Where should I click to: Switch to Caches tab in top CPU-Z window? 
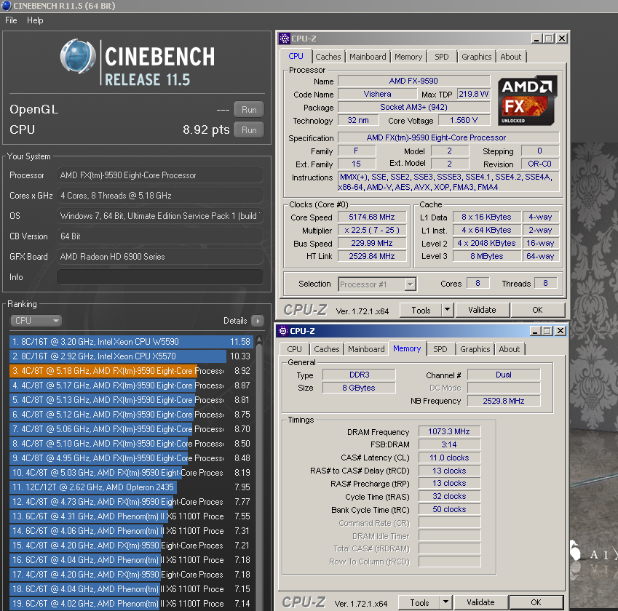[328, 57]
